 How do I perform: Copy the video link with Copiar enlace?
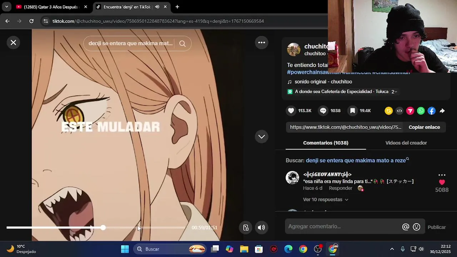pos(424,127)
